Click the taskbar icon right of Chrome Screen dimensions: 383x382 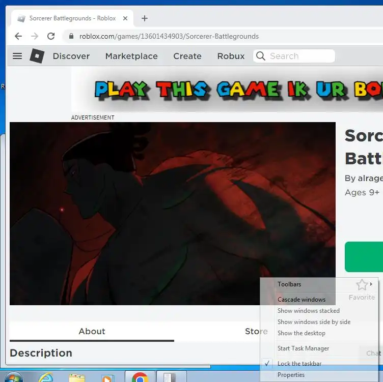coord(171,377)
